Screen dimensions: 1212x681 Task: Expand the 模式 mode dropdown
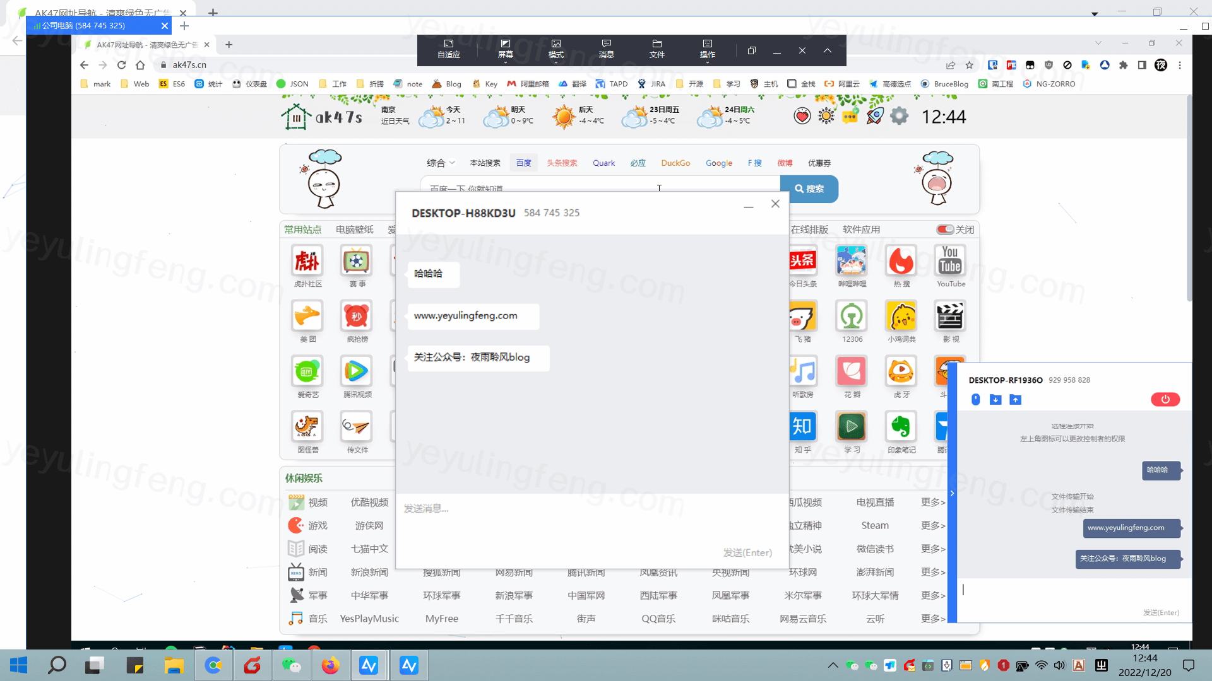click(555, 50)
